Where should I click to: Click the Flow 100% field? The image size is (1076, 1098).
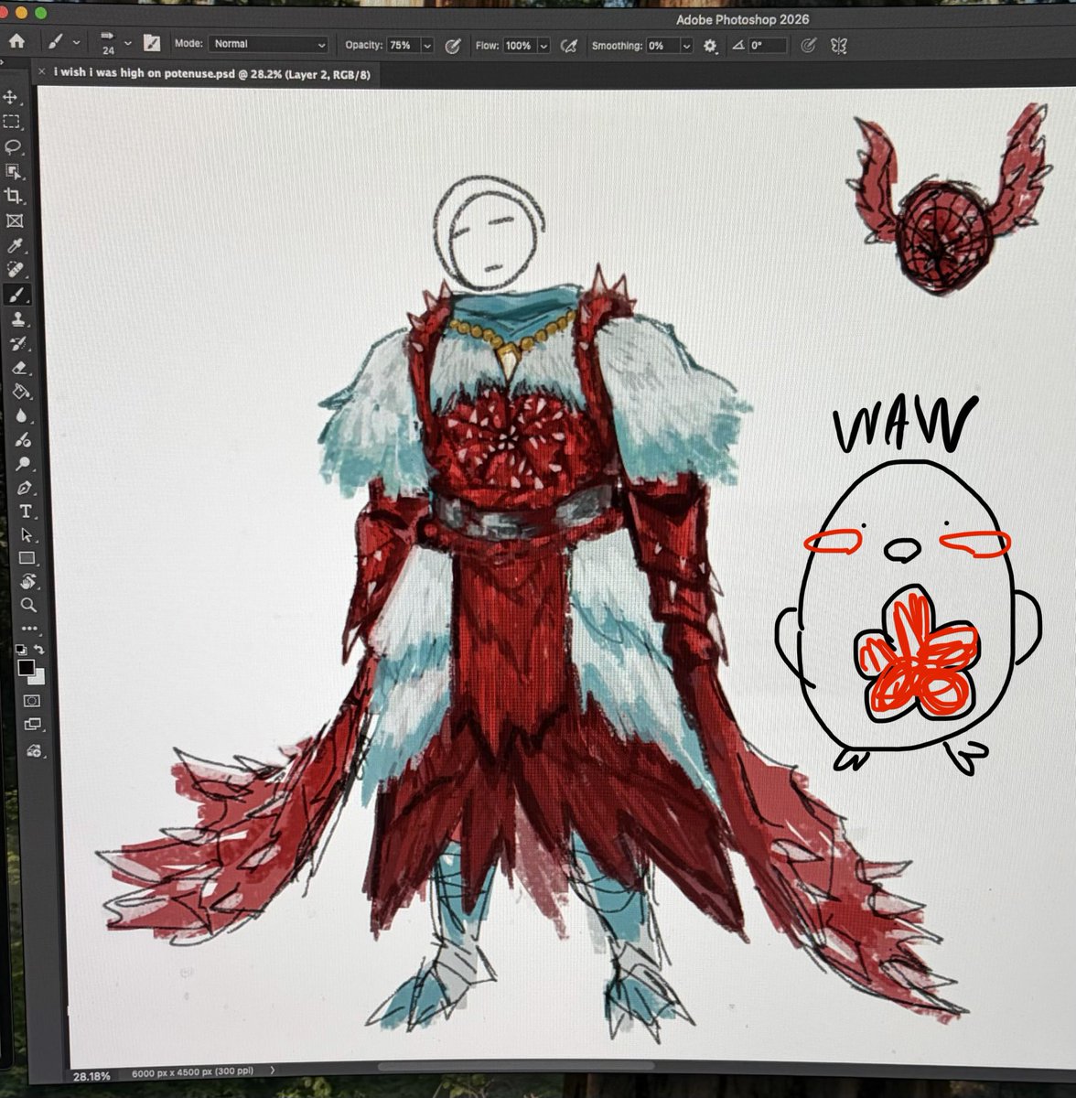(x=520, y=45)
